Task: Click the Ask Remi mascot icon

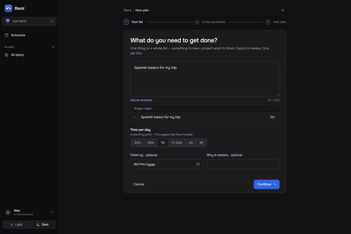Action: (x=7, y=21)
